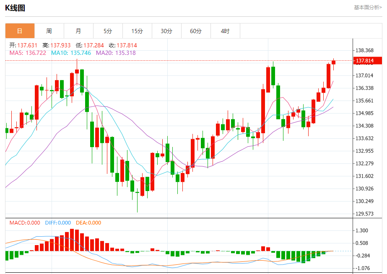Image resolution: width=387 pixels, height=274 pixels.
Task: Click the 130.926 price axis label
Action: pyautogui.click(x=364, y=189)
